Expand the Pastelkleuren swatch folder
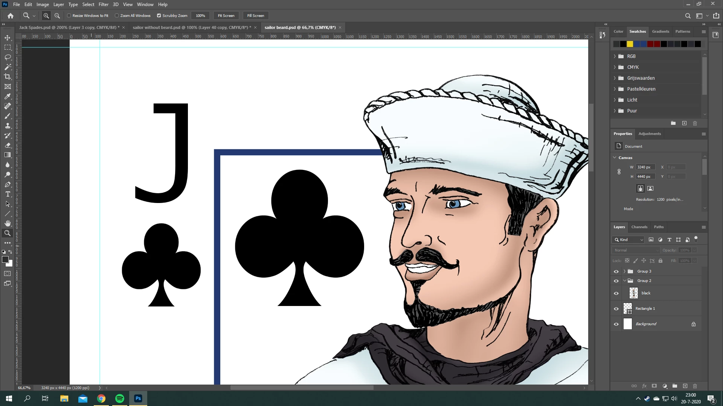This screenshot has height=406, width=723. [x=615, y=89]
